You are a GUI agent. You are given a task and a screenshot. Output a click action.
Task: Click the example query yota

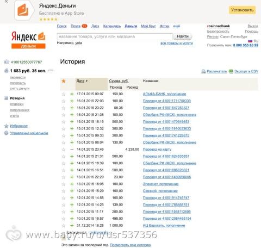[78, 43]
